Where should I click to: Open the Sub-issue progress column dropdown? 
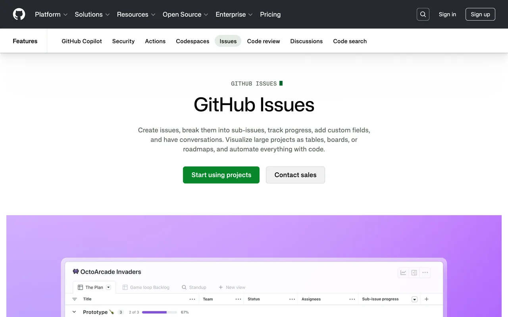pyautogui.click(x=414, y=299)
